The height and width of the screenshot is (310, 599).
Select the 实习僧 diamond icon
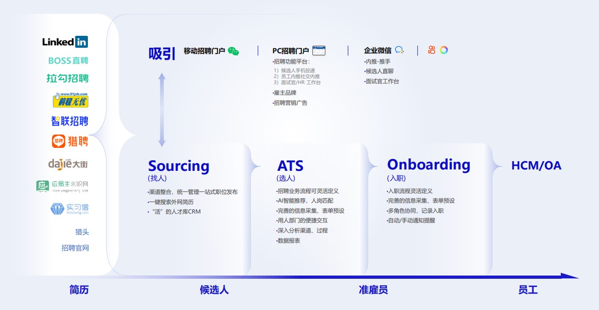pyautogui.click(x=57, y=209)
